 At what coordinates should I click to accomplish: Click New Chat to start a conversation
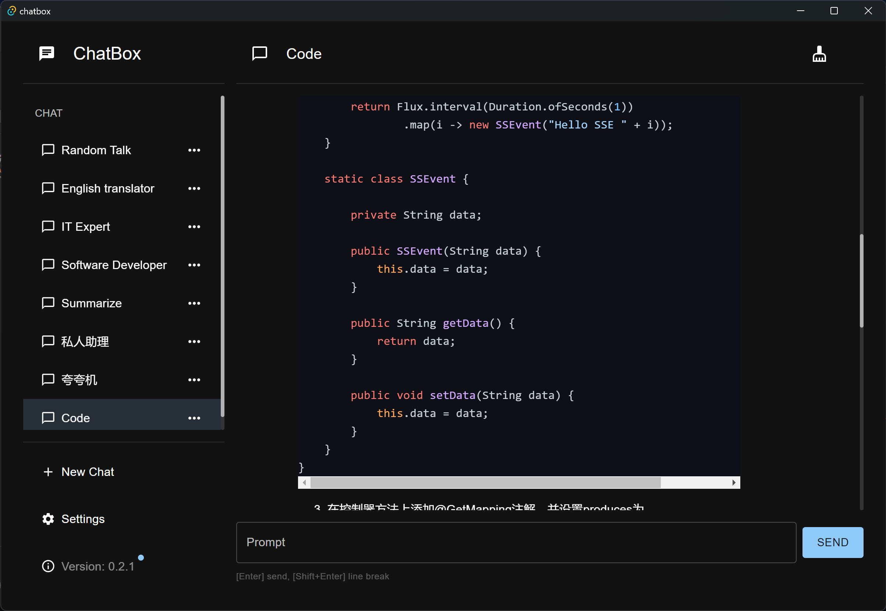point(88,472)
